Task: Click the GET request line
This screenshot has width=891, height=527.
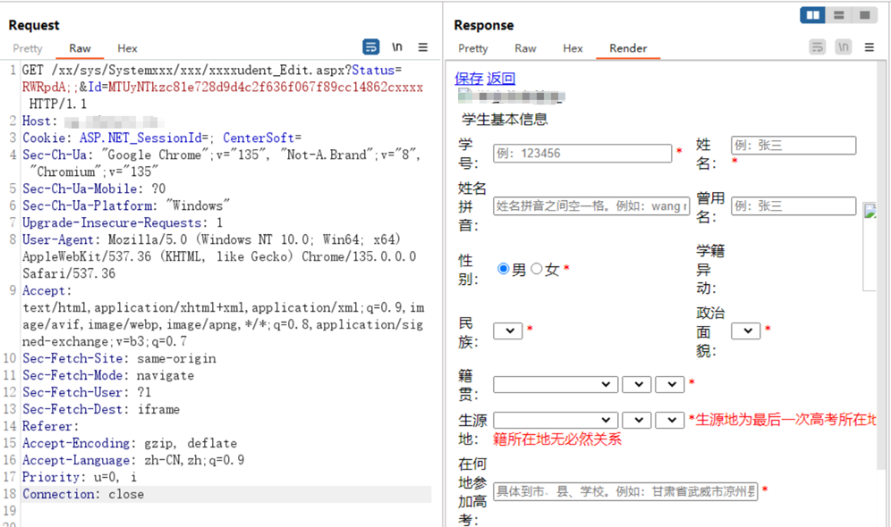Action: click(223, 88)
